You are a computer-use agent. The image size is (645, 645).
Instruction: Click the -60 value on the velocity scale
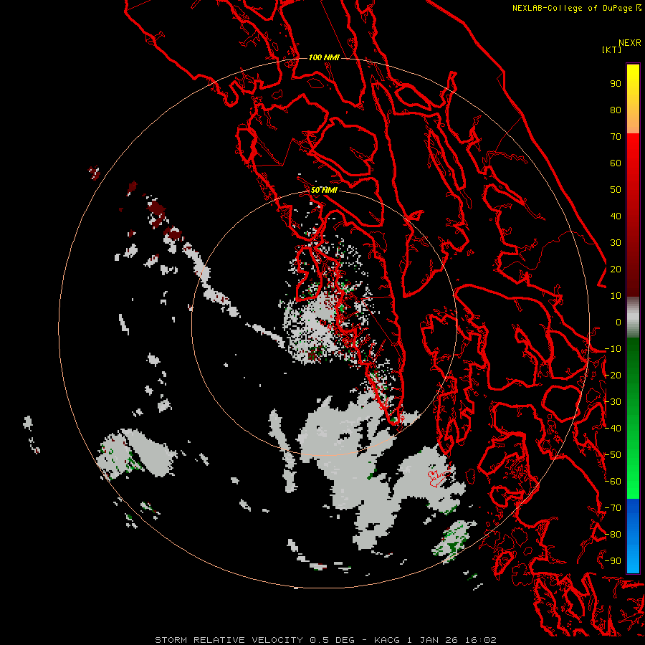[x=613, y=482]
